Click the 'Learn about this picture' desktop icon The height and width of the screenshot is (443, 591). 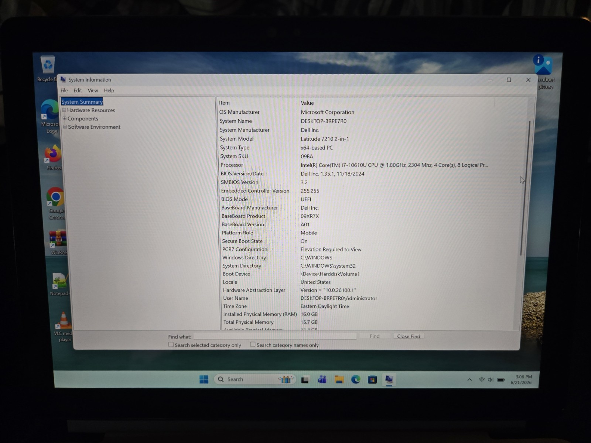coord(543,72)
